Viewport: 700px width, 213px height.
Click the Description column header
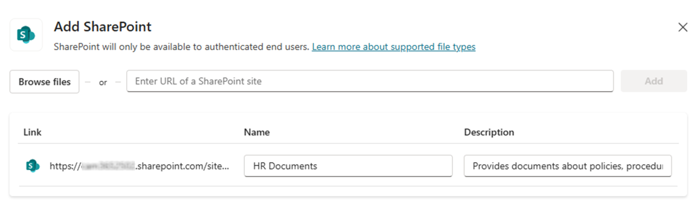tap(489, 132)
